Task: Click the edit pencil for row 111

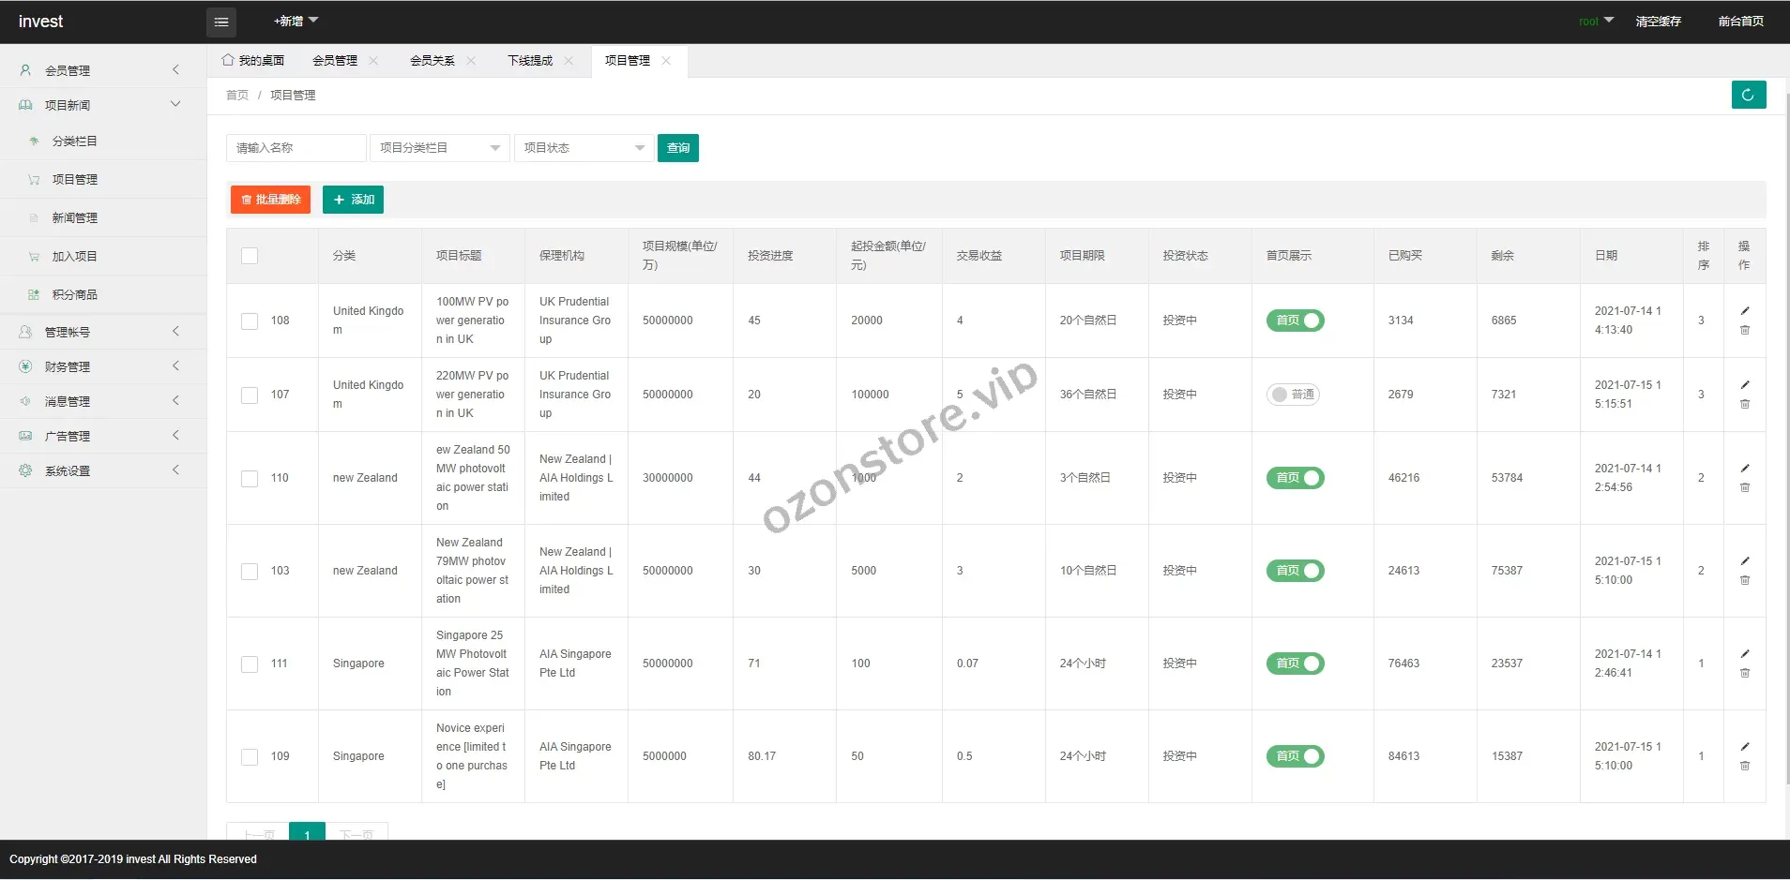Action: [x=1745, y=654]
